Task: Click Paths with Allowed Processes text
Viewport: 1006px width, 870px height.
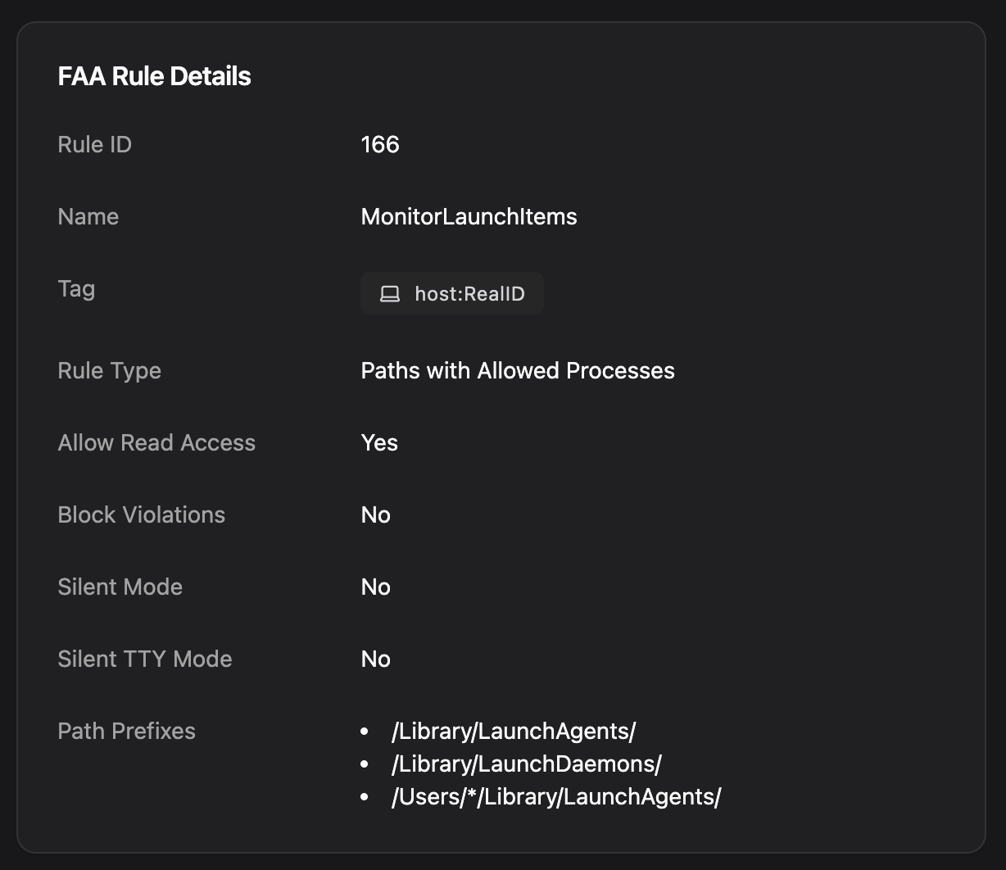Action: tap(518, 371)
